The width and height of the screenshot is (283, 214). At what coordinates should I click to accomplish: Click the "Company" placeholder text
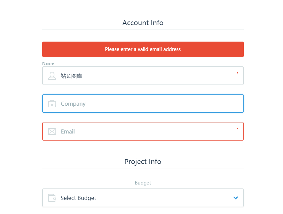pos(73,104)
